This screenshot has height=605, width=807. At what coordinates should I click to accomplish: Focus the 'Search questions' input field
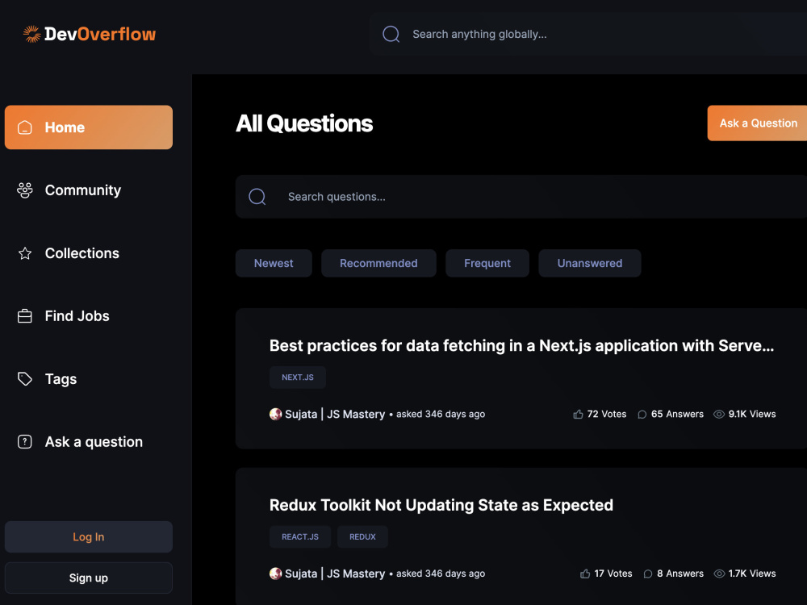pyautogui.click(x=521, y=197)
